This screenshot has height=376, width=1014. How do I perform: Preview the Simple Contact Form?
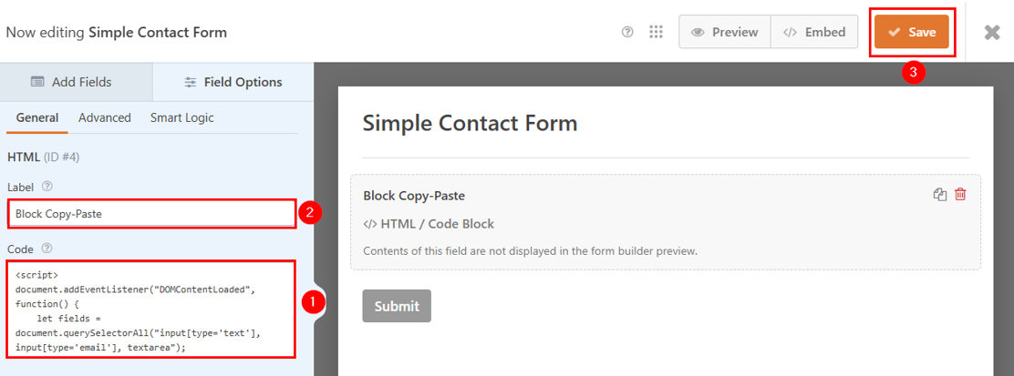pos(725,32)
